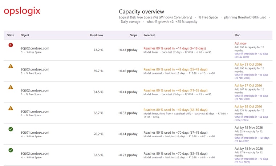
Task: Select the 73.2 % used value
Action: (x=98, y=50)
